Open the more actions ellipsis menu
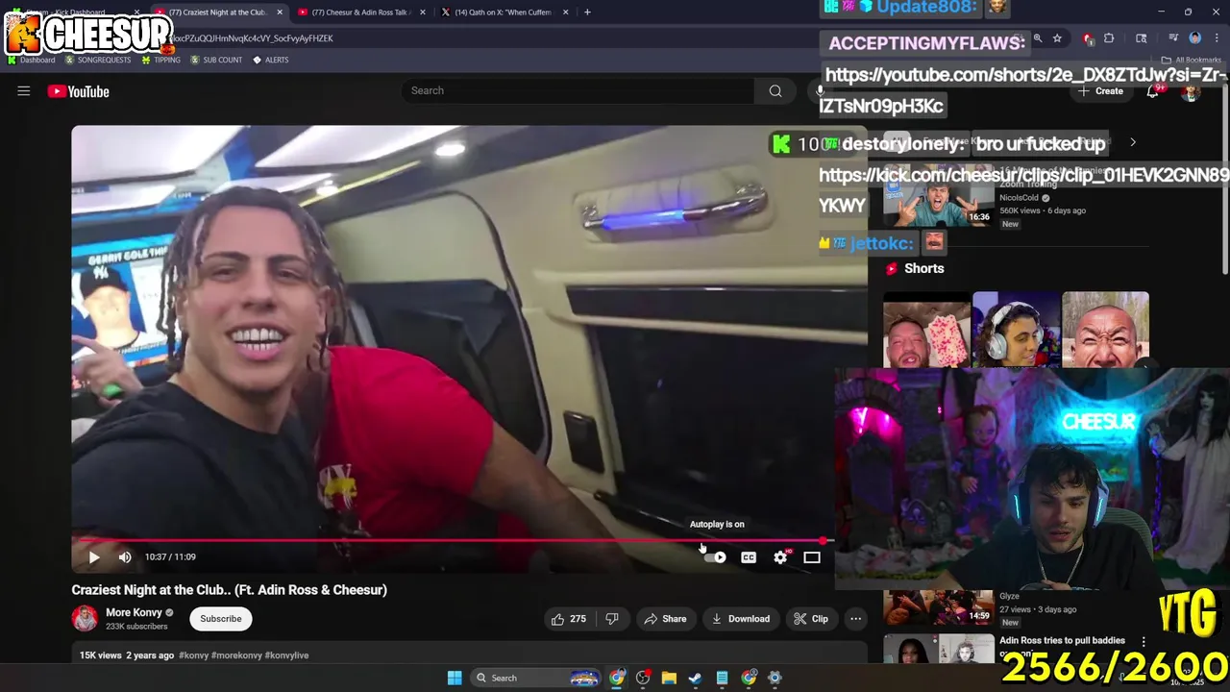1230x692 pixels. 855,619
